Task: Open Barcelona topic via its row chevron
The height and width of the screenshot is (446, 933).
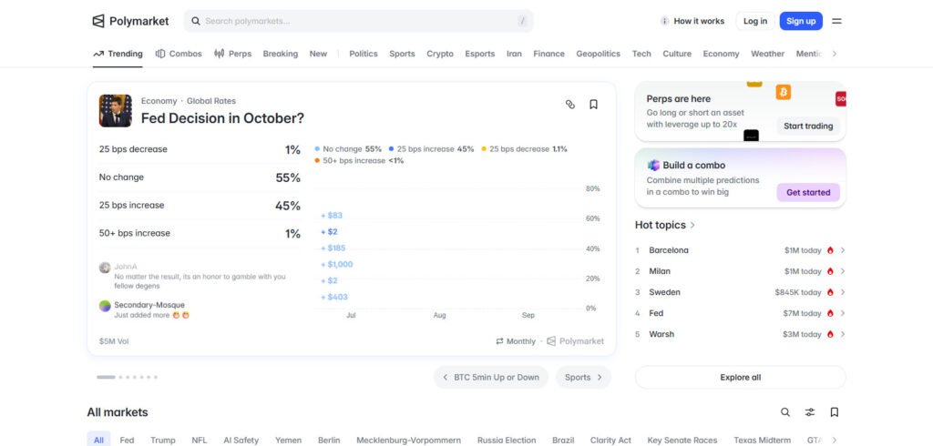Action: [843, 250]
